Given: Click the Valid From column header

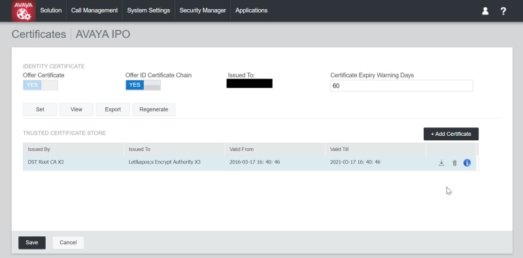Looking at the screenshot, I should tap(275, 150).
